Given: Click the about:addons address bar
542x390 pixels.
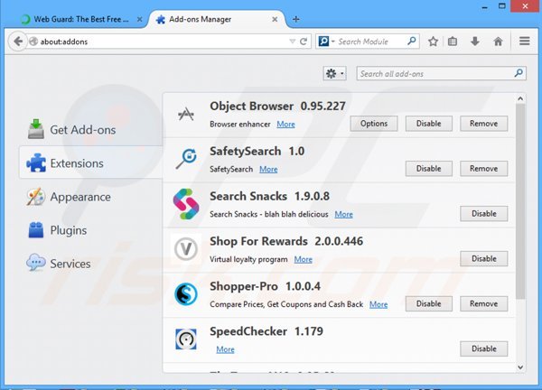Looking at the screenshot, I should click(163, 42).
